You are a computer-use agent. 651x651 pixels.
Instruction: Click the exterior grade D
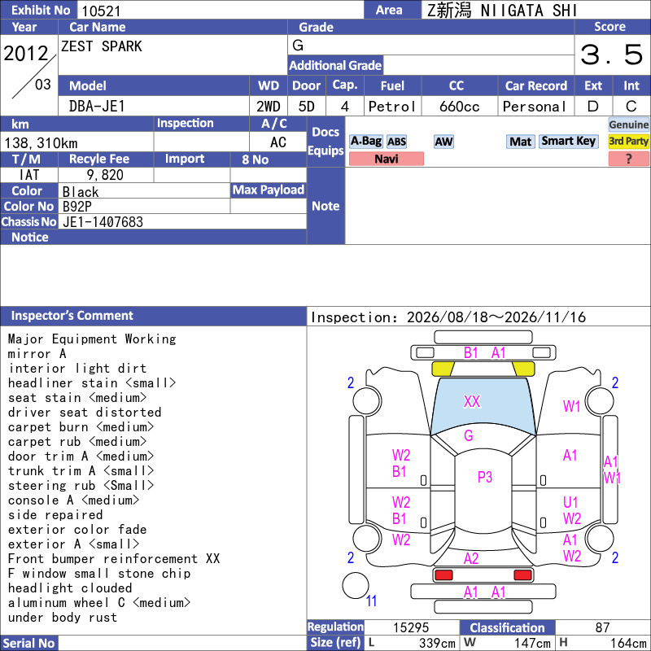[593, 107]
